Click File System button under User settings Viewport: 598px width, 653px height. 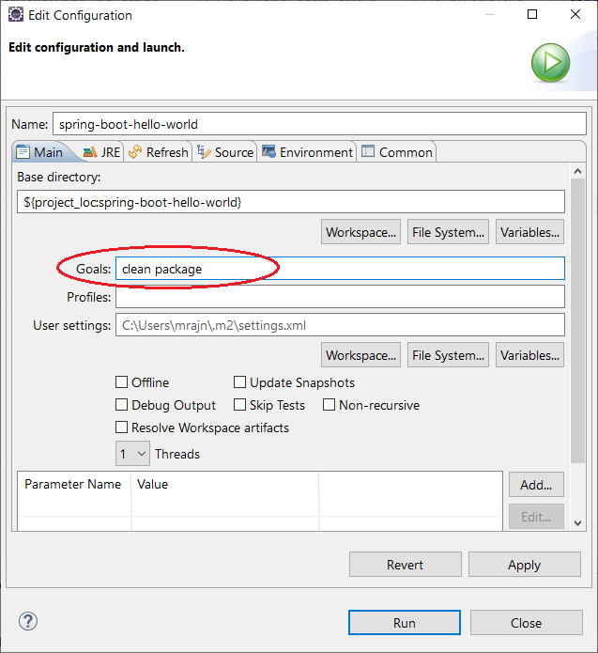click(448, 355)
